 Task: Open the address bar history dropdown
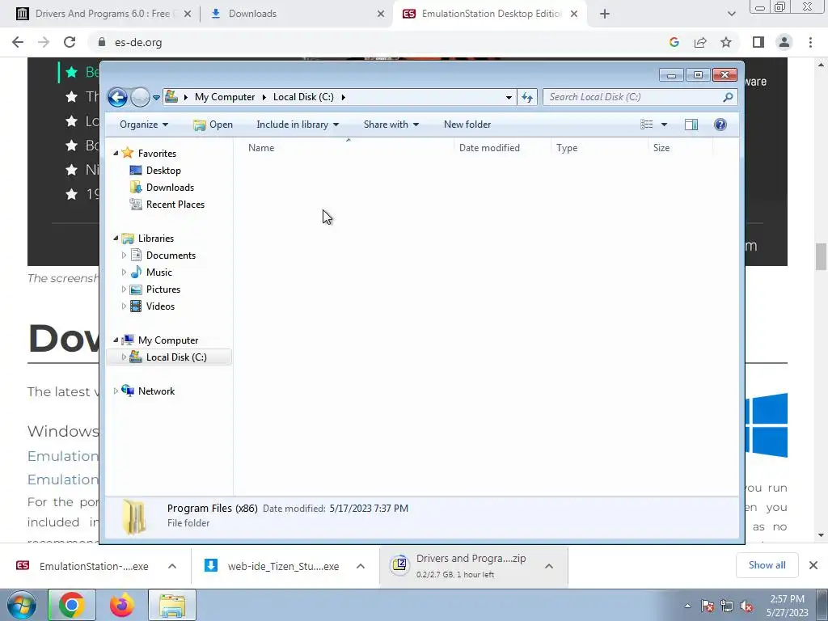pyautogui.click(x=509, y=97)
